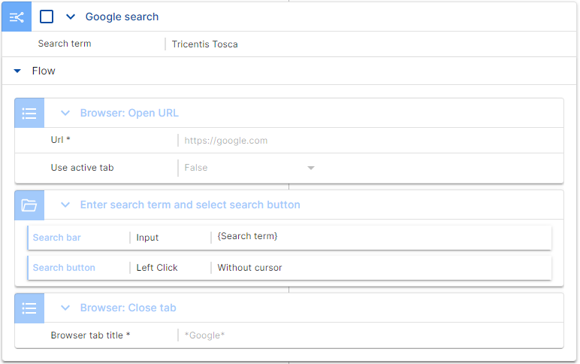Collapse the Browser: Close tab chevron

65,308
